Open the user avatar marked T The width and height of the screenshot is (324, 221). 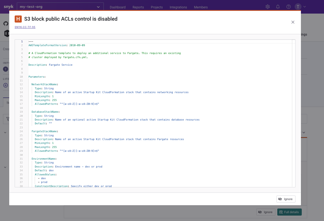pos(298,7)
